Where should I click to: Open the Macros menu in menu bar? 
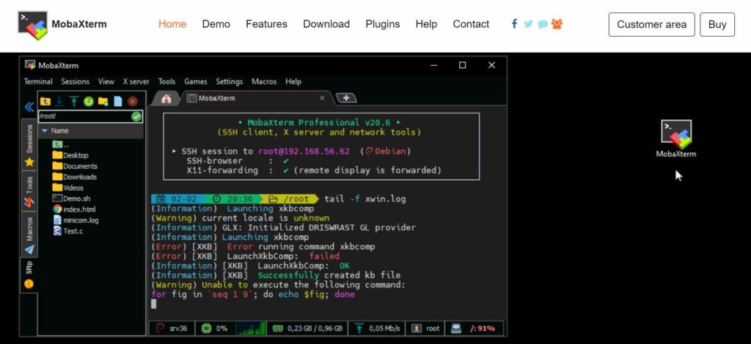point(264,82)
